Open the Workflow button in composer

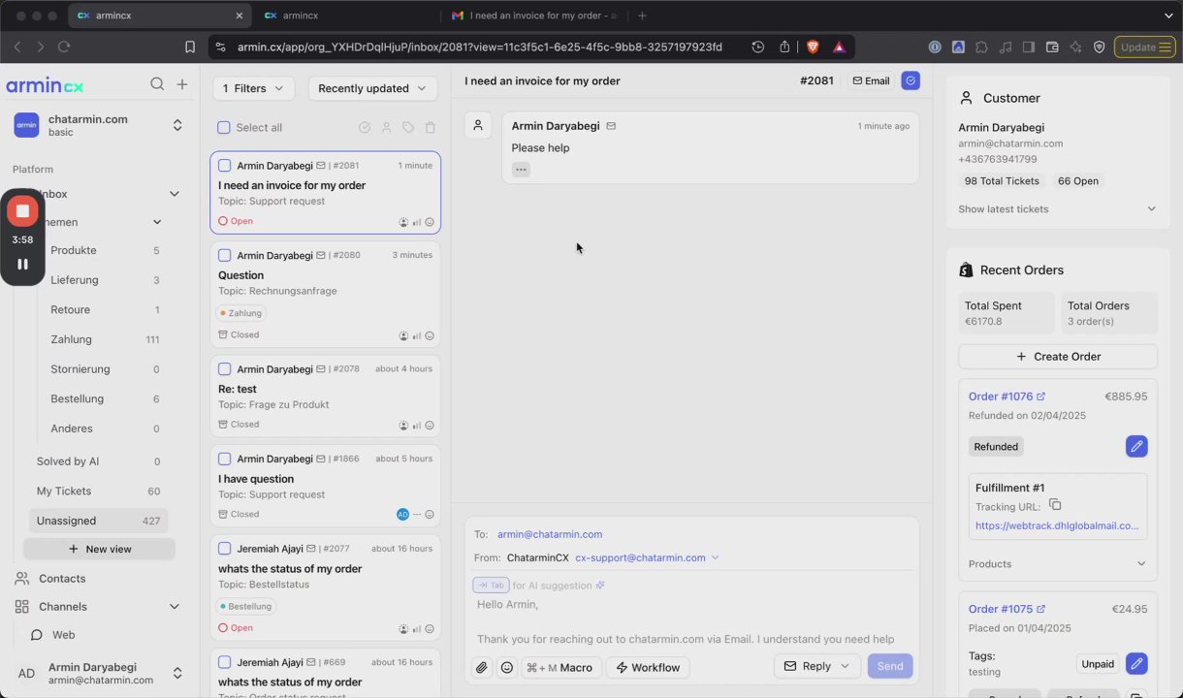click(x=648, y=667)
